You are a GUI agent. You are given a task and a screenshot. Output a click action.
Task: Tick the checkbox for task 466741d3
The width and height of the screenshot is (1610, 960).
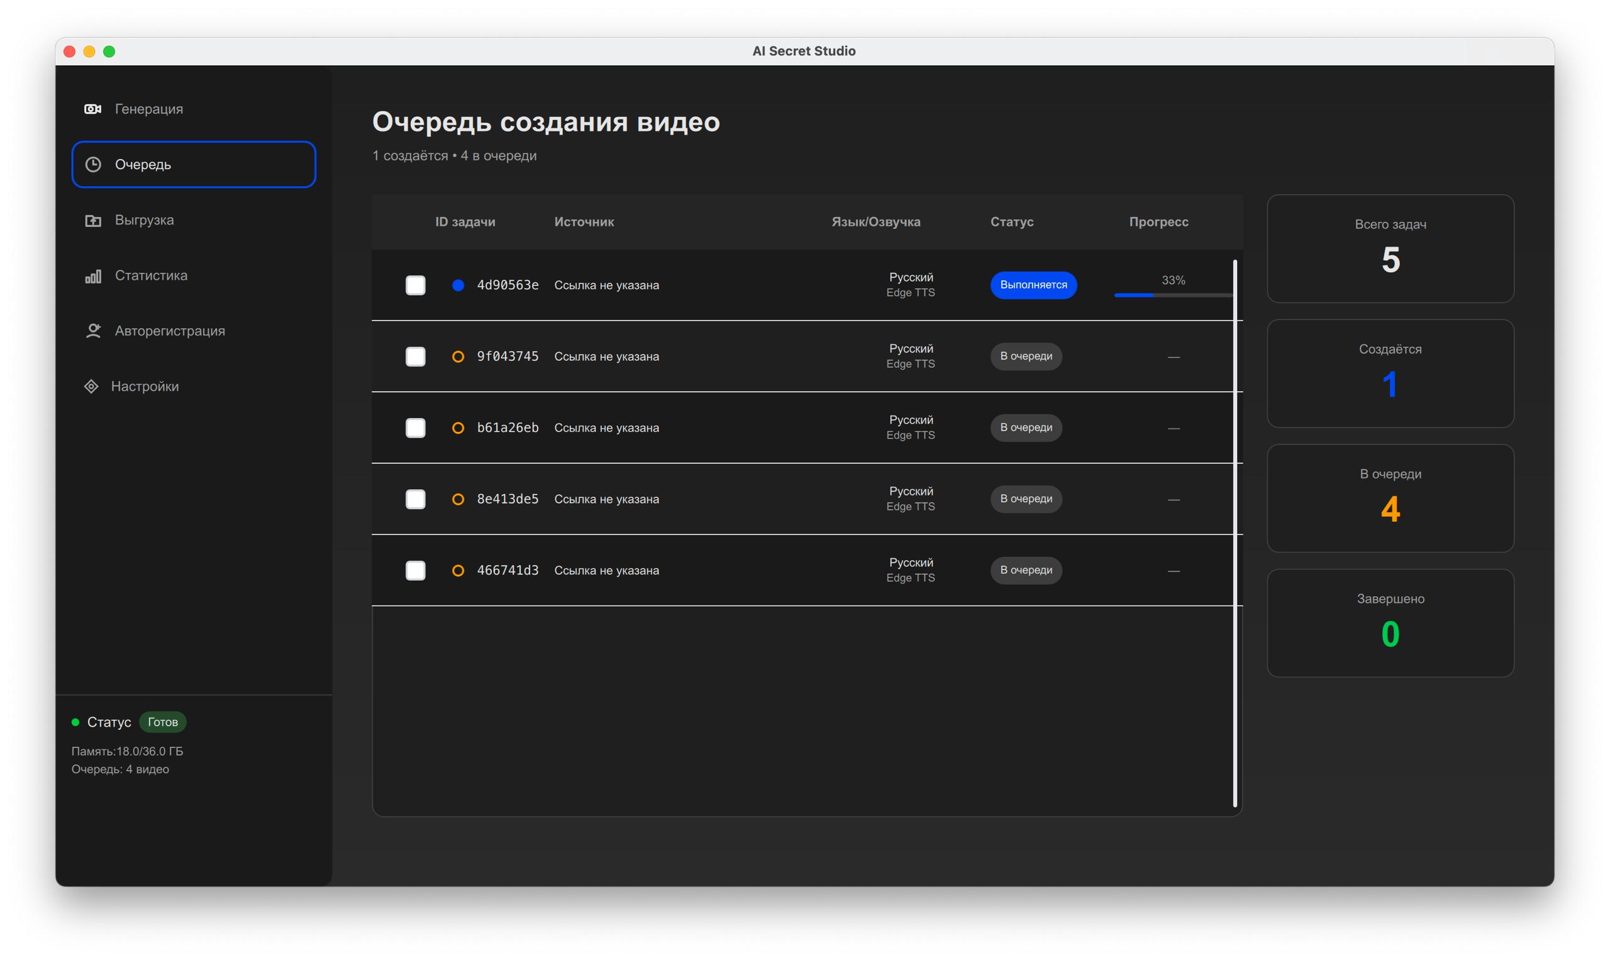(x=416, y=570)
